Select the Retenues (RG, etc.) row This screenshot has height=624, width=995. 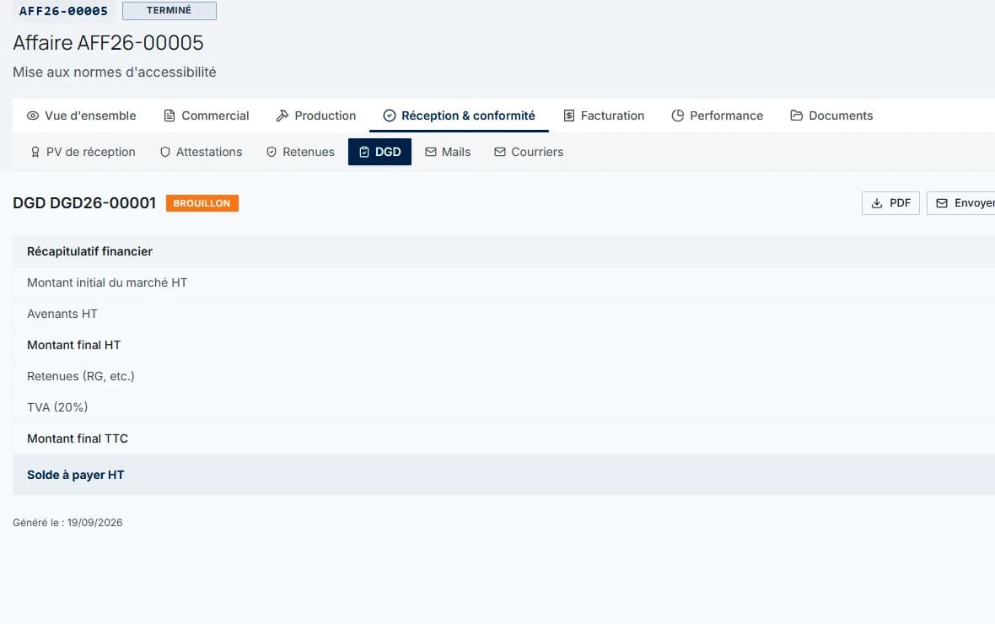504,376
